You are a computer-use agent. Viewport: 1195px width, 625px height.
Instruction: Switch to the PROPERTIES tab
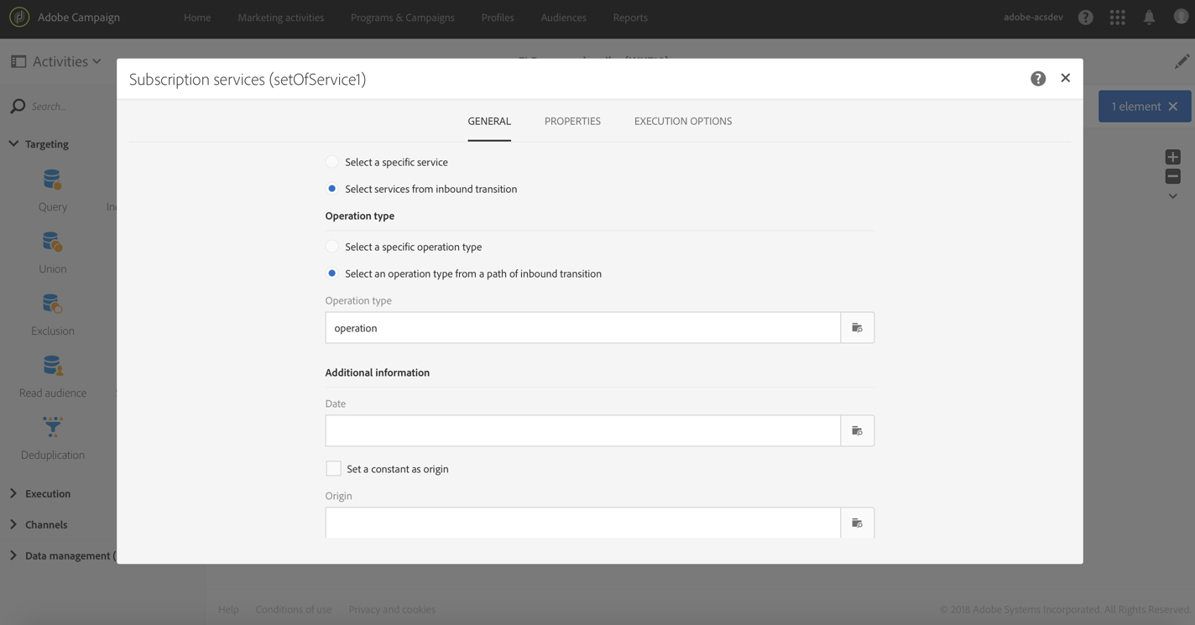coord(572,121)
